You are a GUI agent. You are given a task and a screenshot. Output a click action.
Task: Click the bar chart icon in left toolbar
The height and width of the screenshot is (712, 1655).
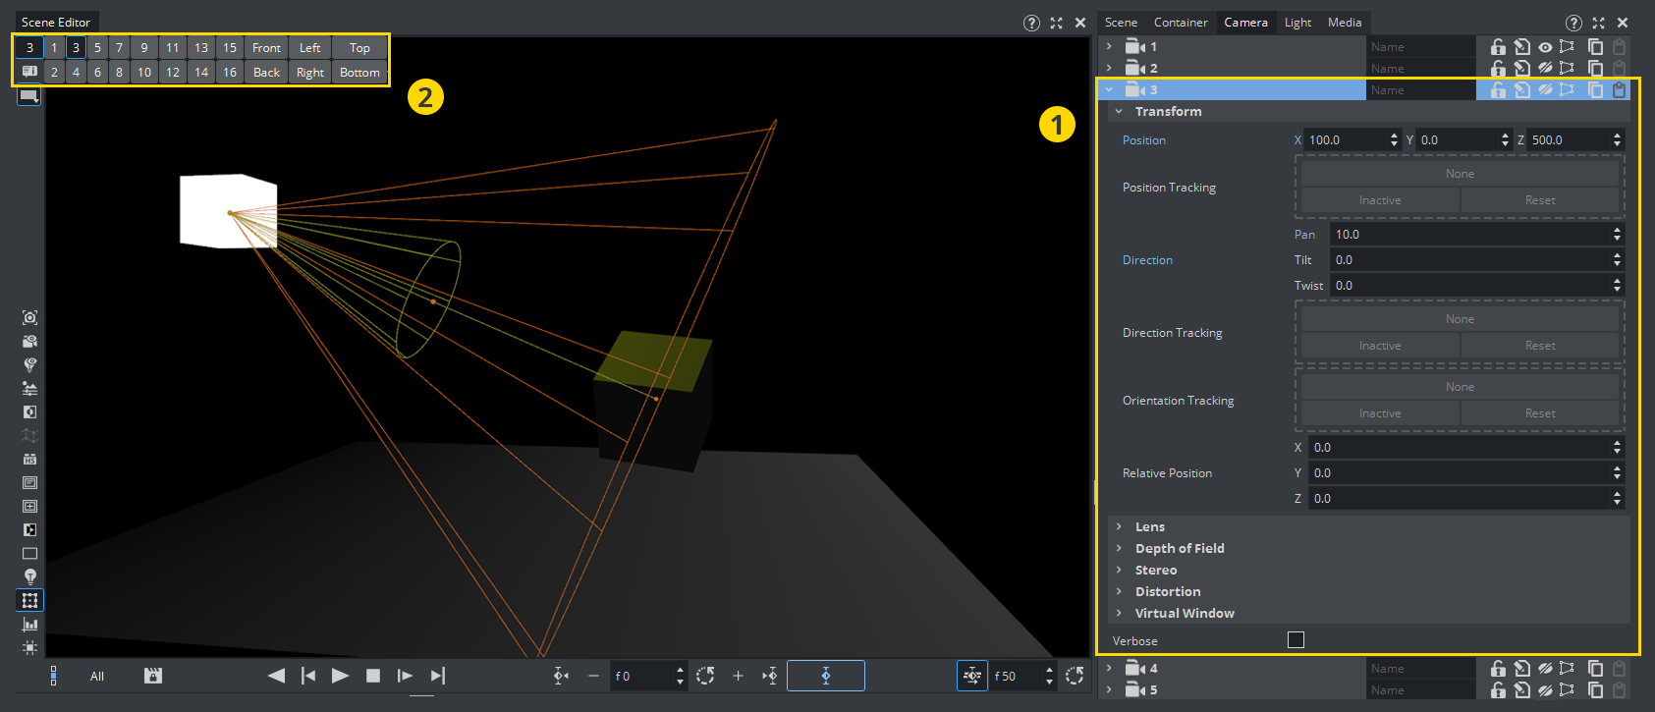tap(30, 624)
